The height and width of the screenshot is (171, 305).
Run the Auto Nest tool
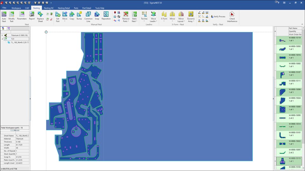4,16
